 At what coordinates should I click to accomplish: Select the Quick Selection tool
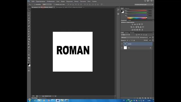29,18
